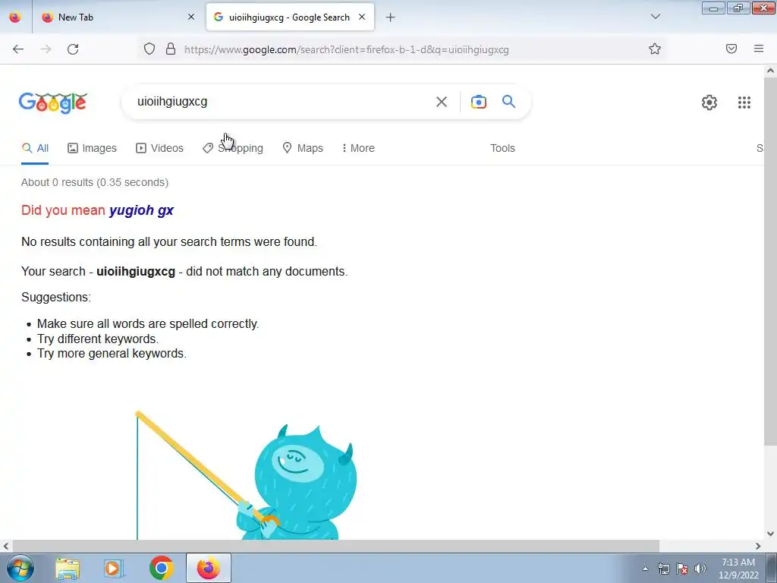The width and height of the screenshot is (777, 583).
Task: Reload the page with the refresh icon
Action: (73, 49)
